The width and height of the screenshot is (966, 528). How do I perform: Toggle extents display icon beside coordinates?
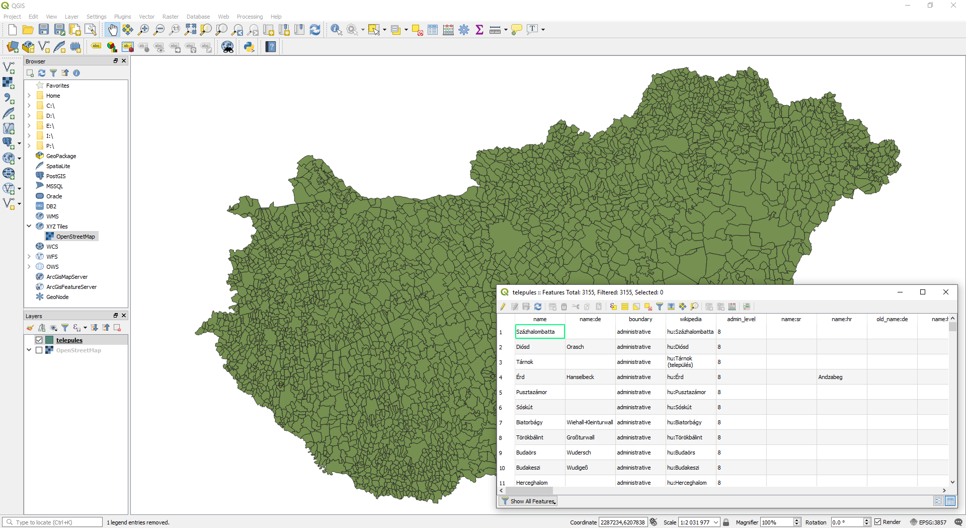pyautogui.click(x=654, y=522)
